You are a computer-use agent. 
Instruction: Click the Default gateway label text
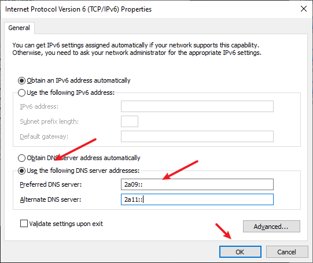44,136
